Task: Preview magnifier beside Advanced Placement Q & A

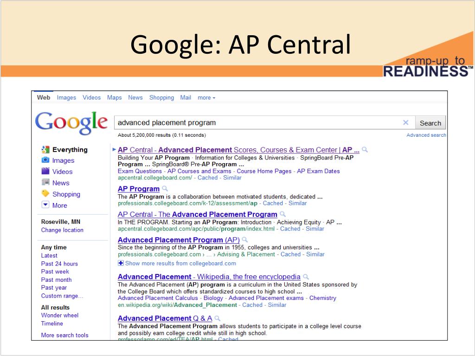Action: point(217,318)
